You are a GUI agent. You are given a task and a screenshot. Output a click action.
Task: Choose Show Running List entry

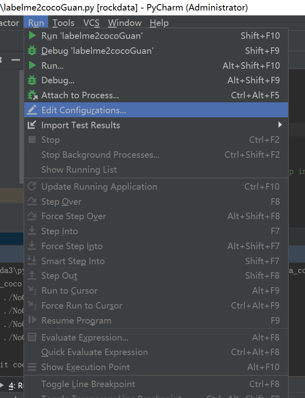(x=79, y=170)
